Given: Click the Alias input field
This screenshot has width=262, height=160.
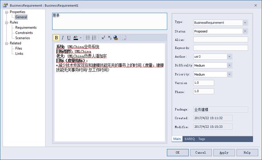Looking at the screenshot, I should (221, 39).
